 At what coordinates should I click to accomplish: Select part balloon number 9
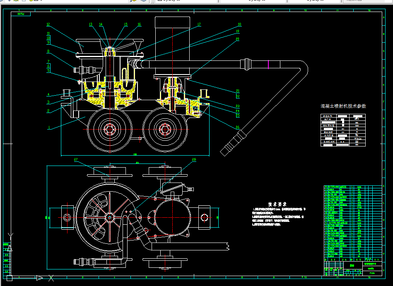[48, 42]
